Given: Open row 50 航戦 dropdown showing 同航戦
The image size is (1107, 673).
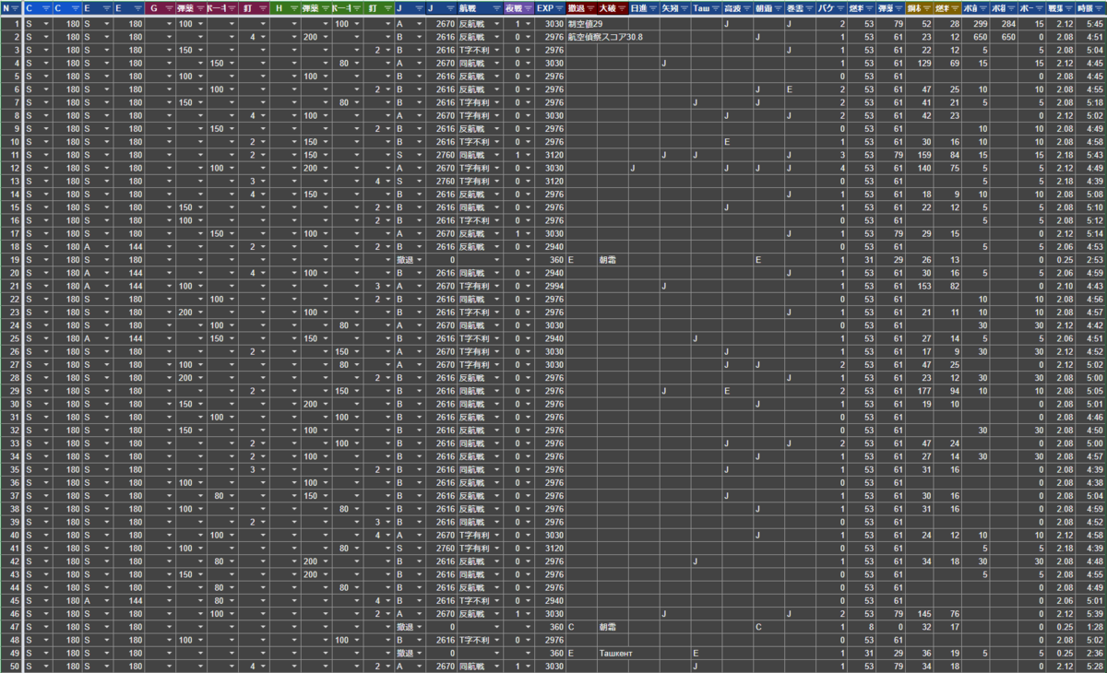Looking at the screenshot, I should [x=497, y=666].
